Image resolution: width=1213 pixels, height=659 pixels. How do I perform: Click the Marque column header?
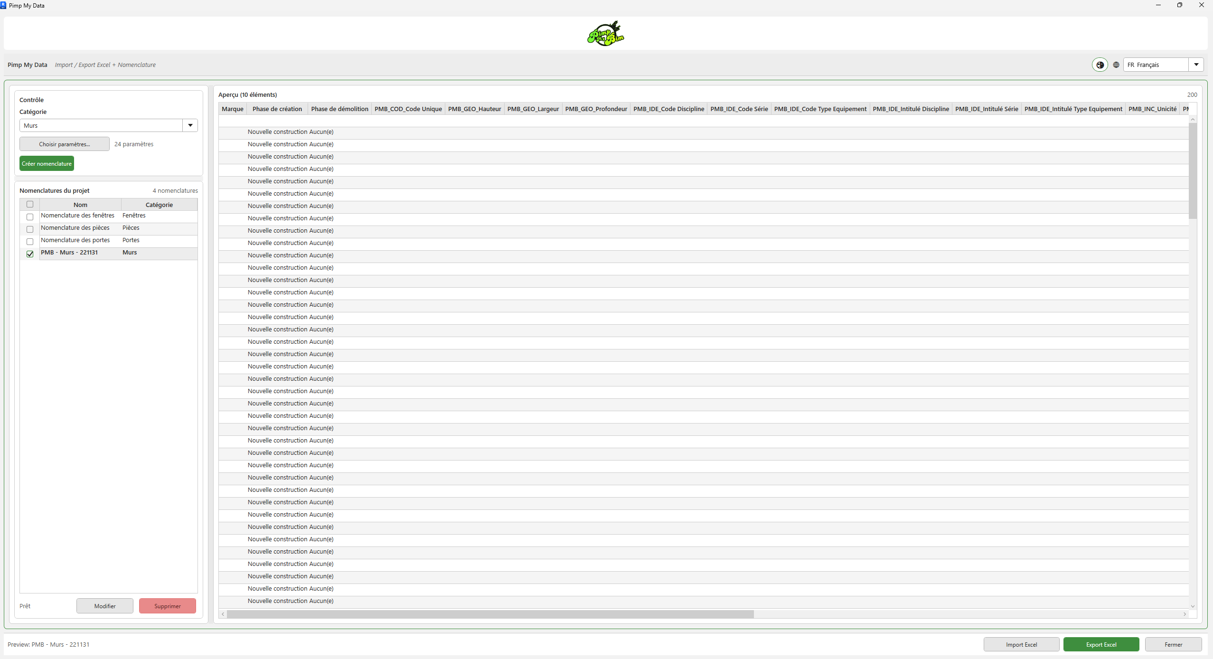[233, 109]
